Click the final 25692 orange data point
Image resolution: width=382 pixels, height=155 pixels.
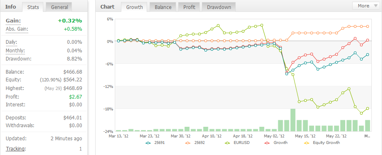click(x=367, y=26)
